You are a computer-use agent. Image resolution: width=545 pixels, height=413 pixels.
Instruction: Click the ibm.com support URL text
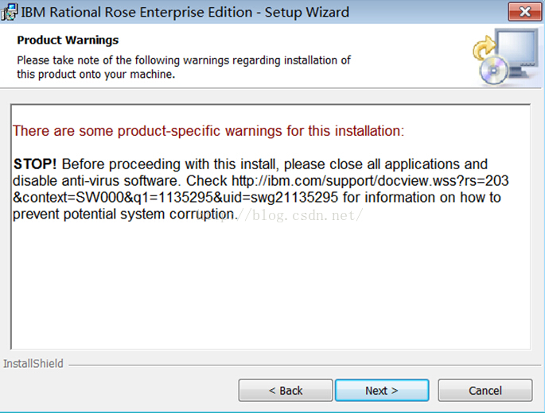261,189
